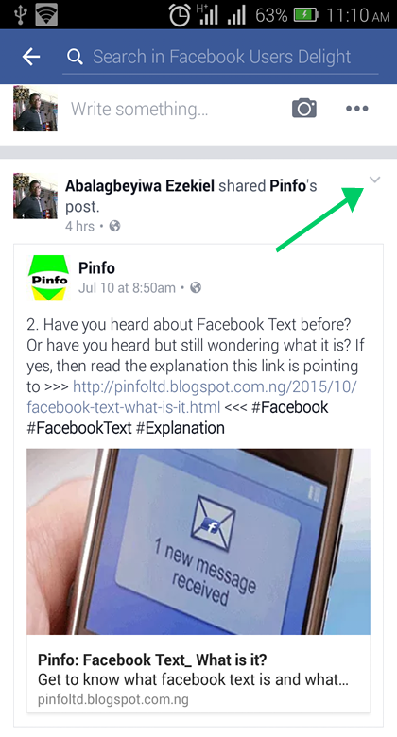The height and width of the screenshot is (737, 397).
Task: Open the 1 new message received image
Action: point(198,541)
